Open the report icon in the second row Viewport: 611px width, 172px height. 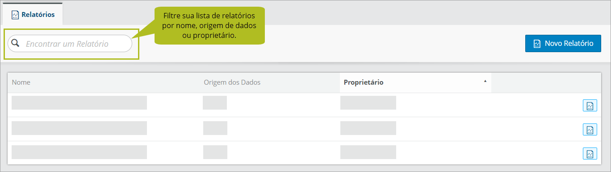590,130
